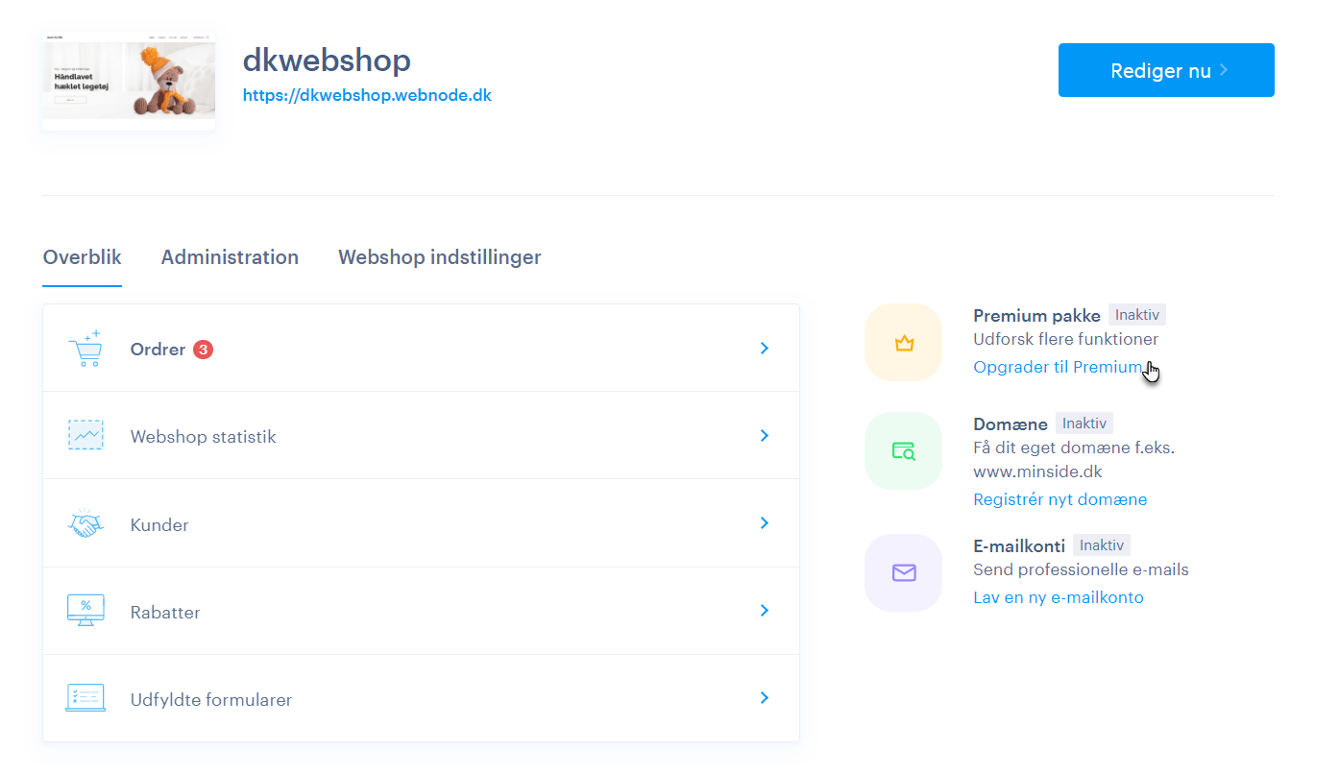Viewport: 1340px width, 774px height.
Task: Switch to the Administration tab
Action: [x=230, y=257]
